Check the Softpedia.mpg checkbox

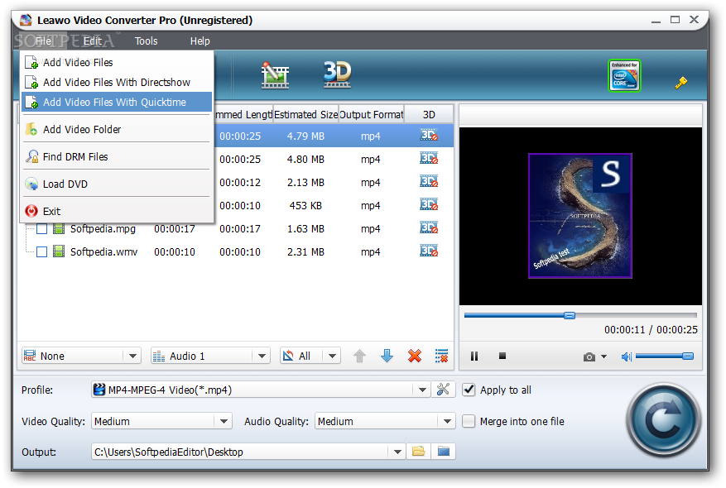(41, 228)
